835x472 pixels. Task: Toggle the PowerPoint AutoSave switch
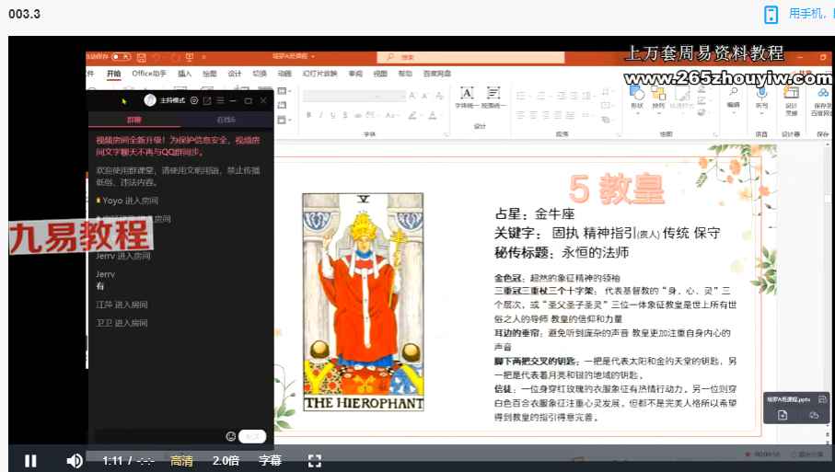pos(121,57)
